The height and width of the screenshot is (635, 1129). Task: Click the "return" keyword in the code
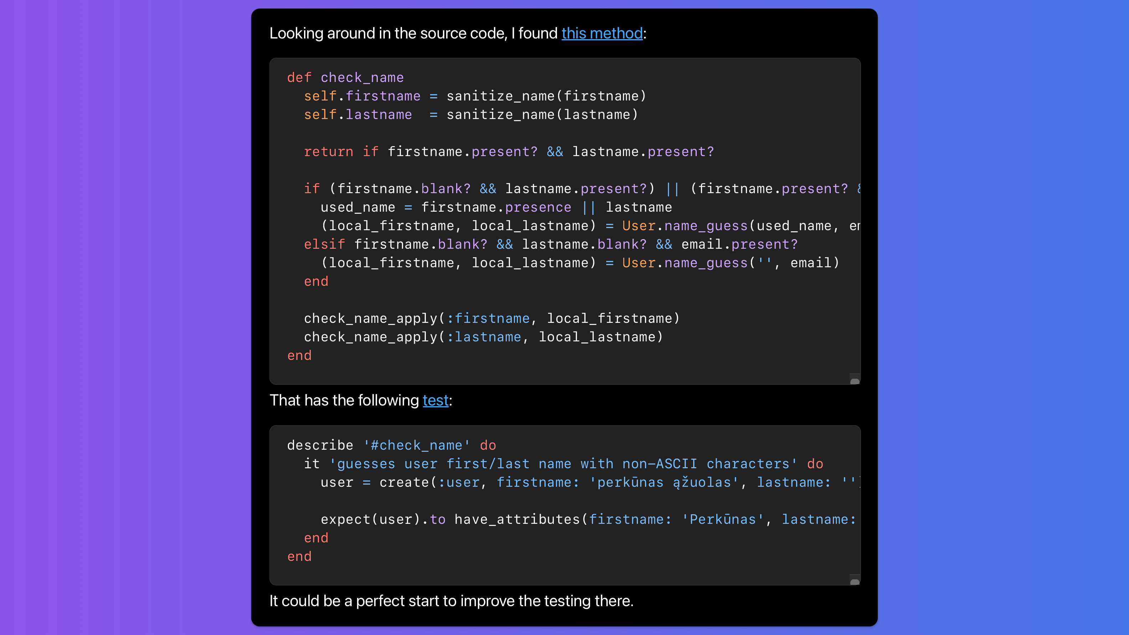click(x=329, y=152)
